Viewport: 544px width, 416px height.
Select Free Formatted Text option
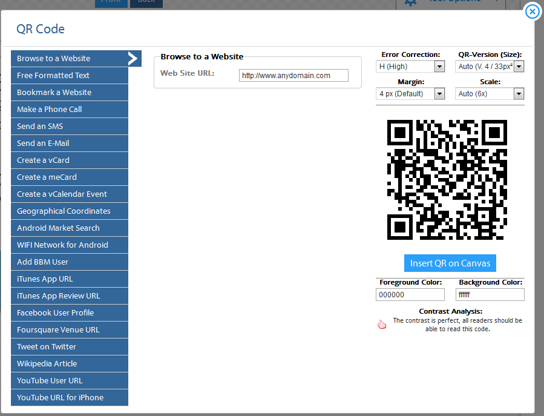[70, 75]
